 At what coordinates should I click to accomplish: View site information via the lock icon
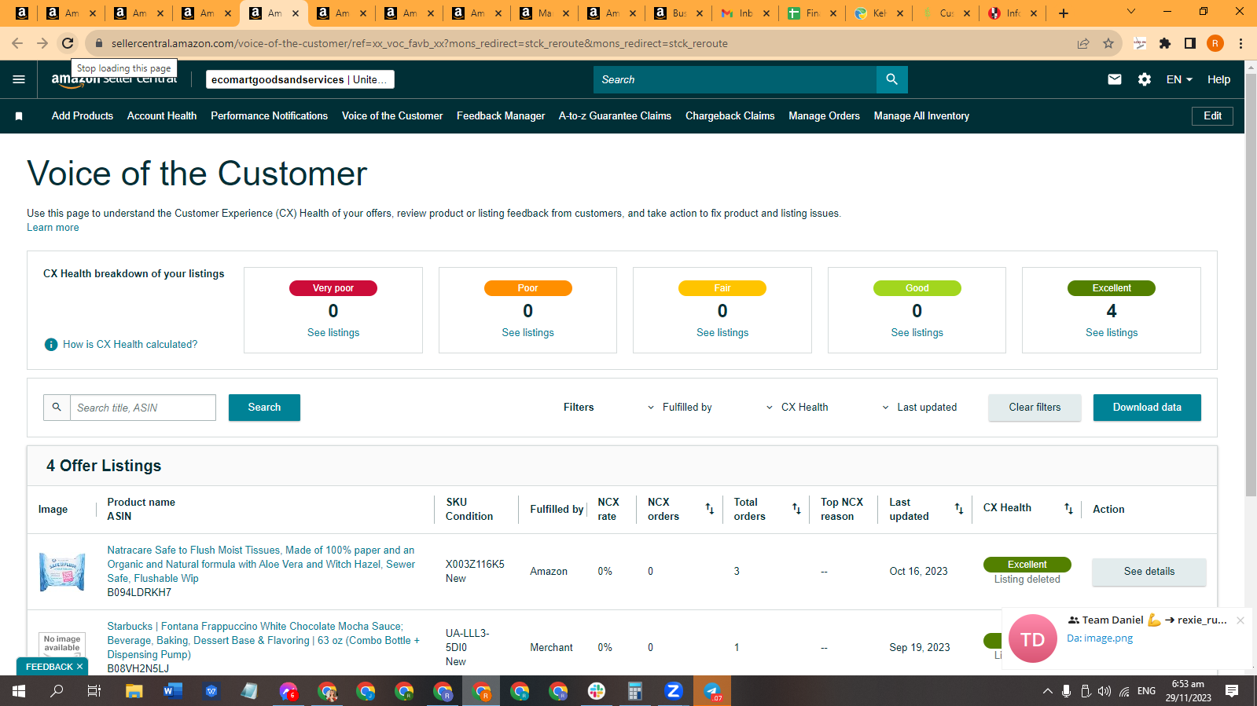tap(99, 43)
